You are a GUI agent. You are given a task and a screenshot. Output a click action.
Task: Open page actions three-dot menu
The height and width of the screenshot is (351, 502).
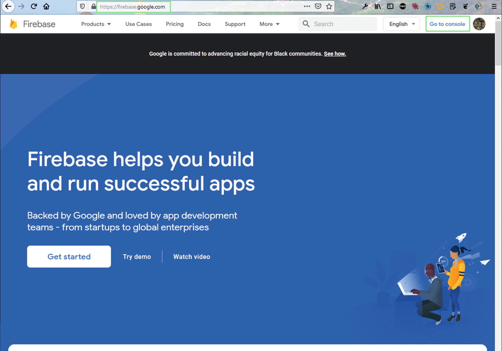coord(307,6)
